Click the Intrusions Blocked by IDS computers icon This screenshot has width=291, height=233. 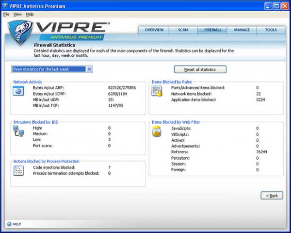[18, 131]
